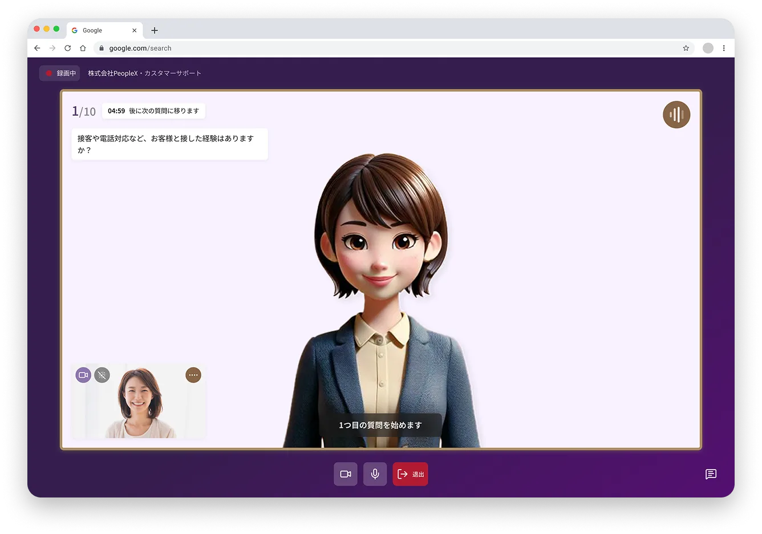Reload the page
762x534 pixels.
(67, 48)
